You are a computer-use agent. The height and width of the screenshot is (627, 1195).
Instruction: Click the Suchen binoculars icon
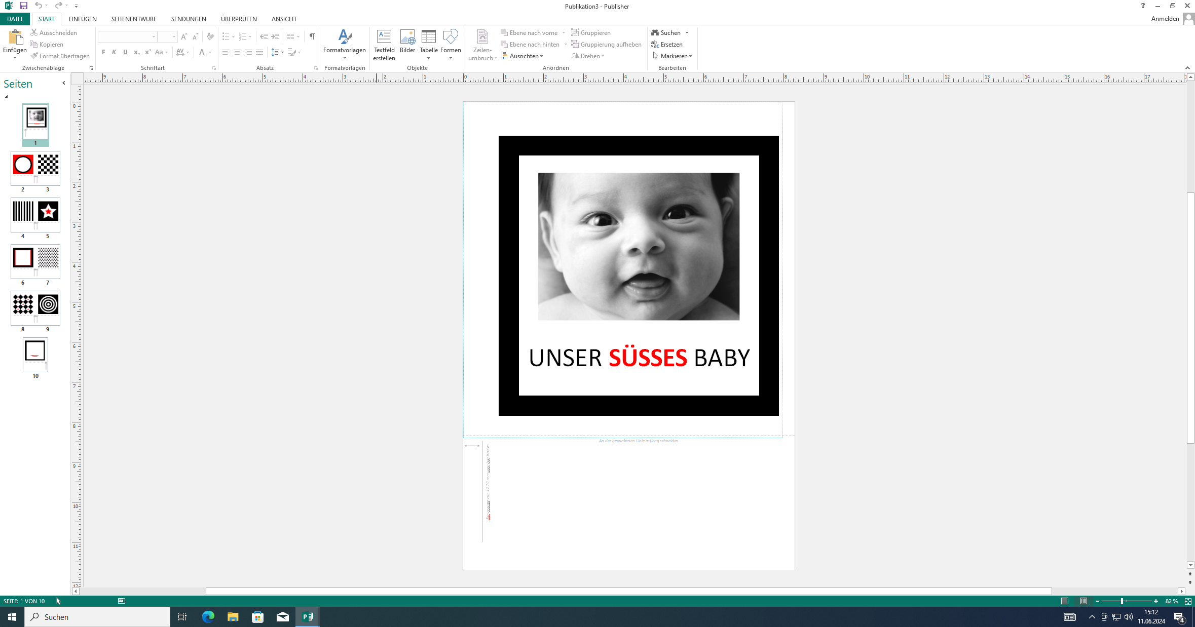(x=655, y=32)
